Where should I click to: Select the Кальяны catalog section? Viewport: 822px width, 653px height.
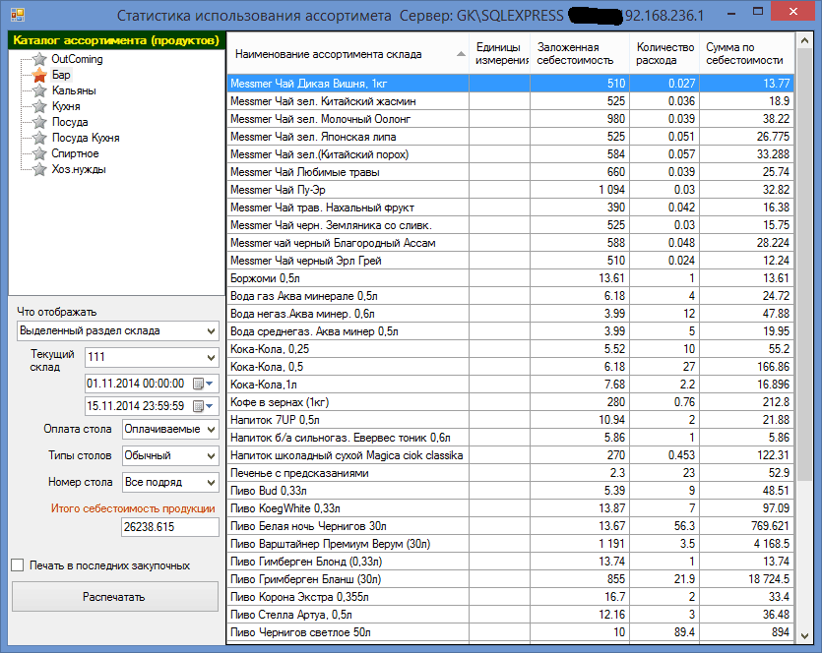[x=74, y=90]
